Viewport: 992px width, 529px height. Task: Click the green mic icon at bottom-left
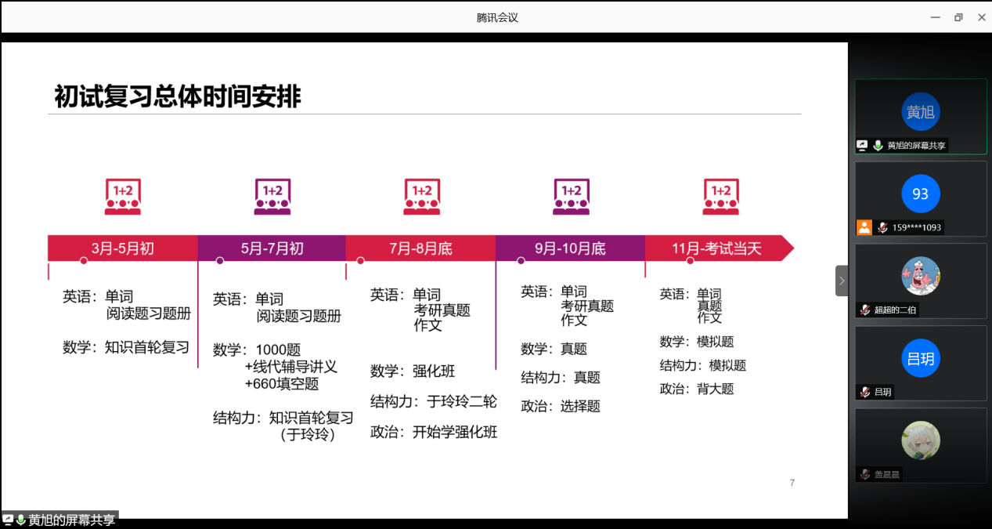(20, 520)
